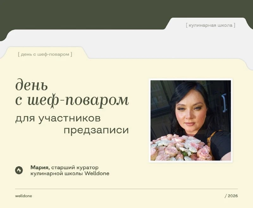
Task: Click the для участников text line
Action: tap(58, 118)
